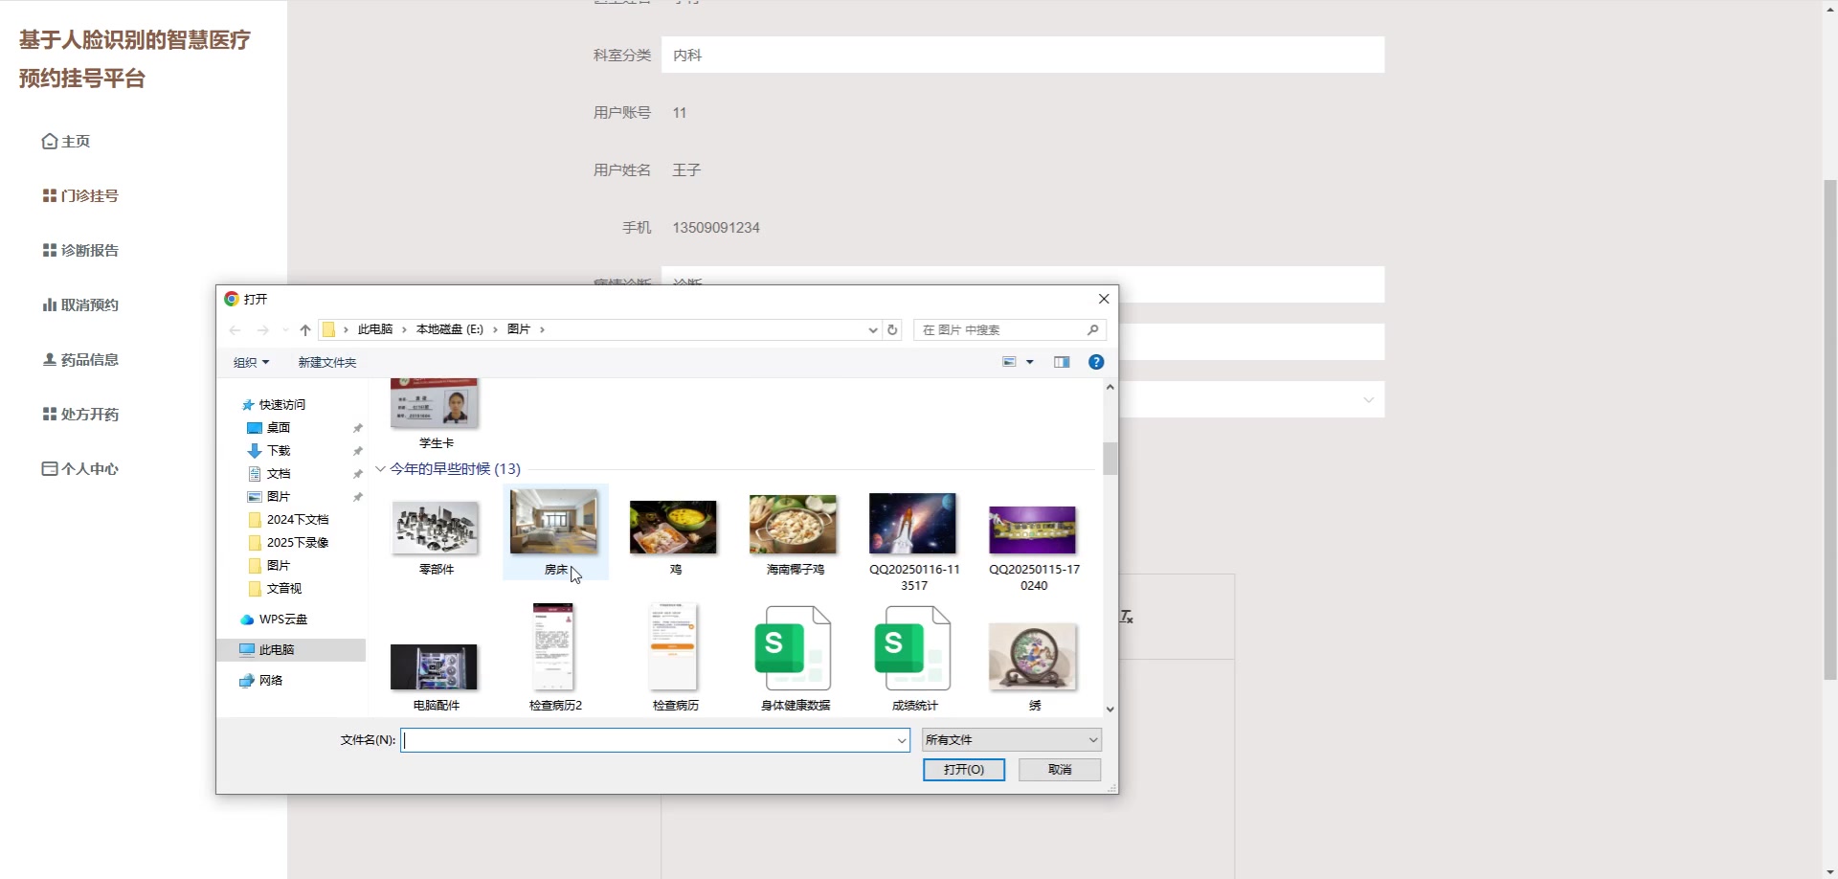The height and width of the screenshot is (879, 1838).
Task: Select 主页 in the sidebar menu
Action: click(75, 141)
